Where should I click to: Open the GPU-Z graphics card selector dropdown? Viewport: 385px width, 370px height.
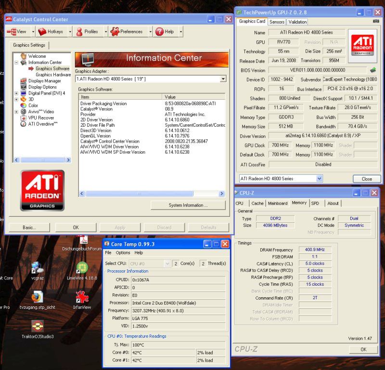[x=319, y=178]
